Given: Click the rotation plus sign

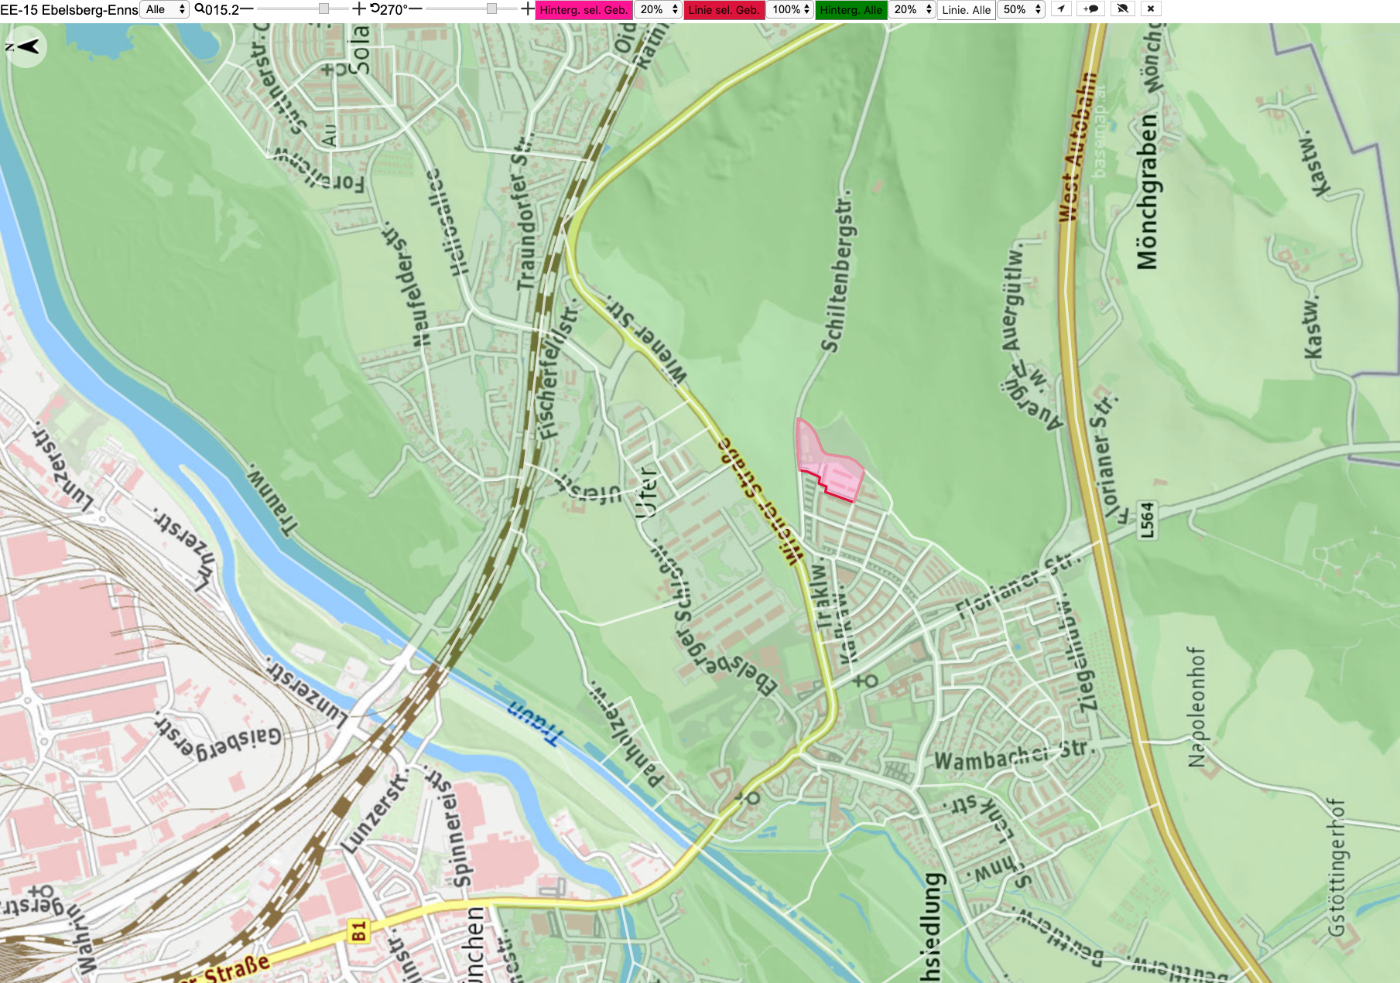Looking at the screenshot, I should 528,9.
